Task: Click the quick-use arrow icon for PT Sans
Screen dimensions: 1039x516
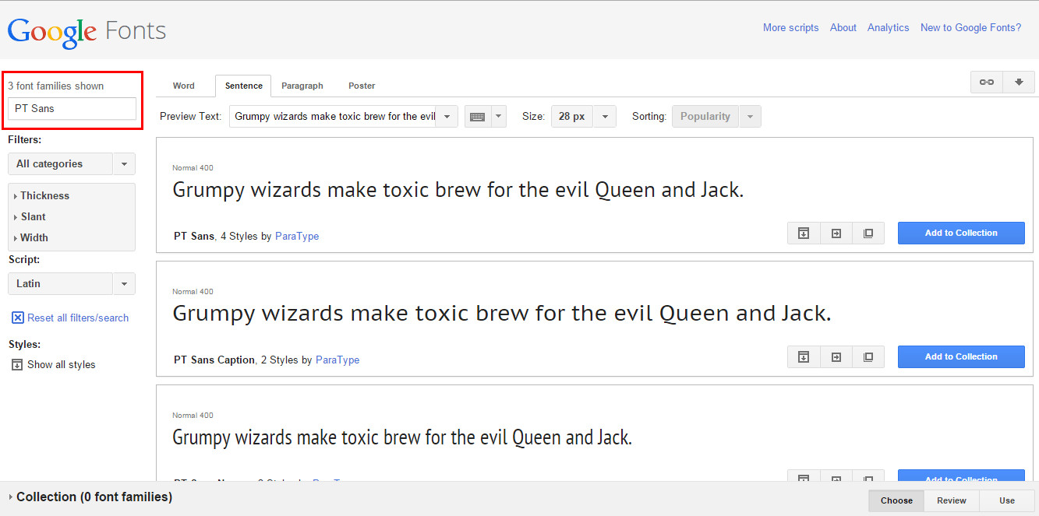Action: (x=836, y=233)
